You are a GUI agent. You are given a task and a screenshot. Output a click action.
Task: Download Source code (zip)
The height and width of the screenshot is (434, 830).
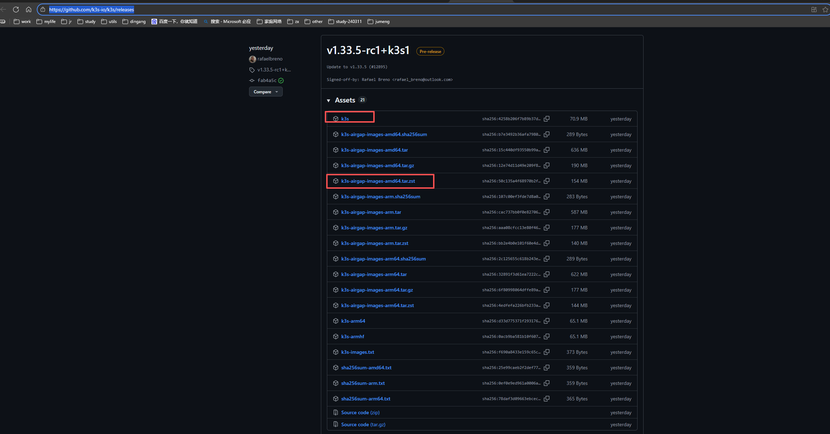point(360,412)
